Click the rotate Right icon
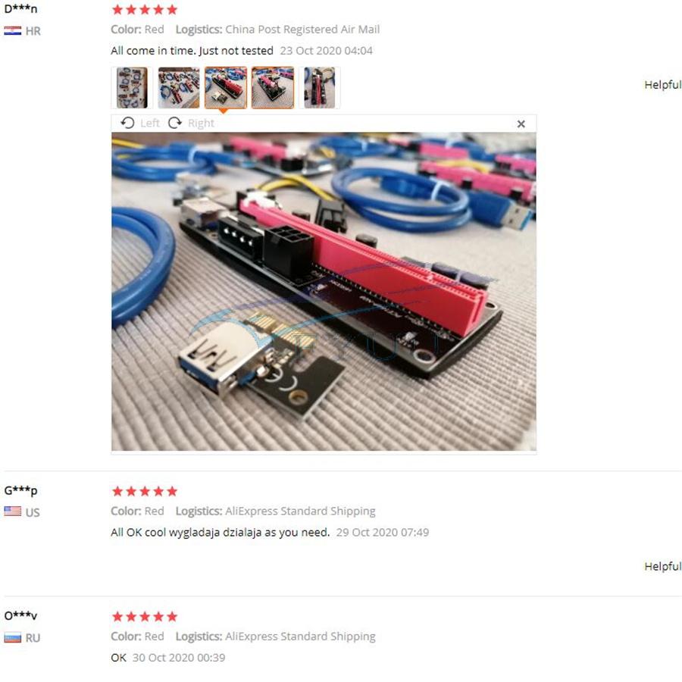Screen dimensions: 682x682 click(x=175, y=123)
